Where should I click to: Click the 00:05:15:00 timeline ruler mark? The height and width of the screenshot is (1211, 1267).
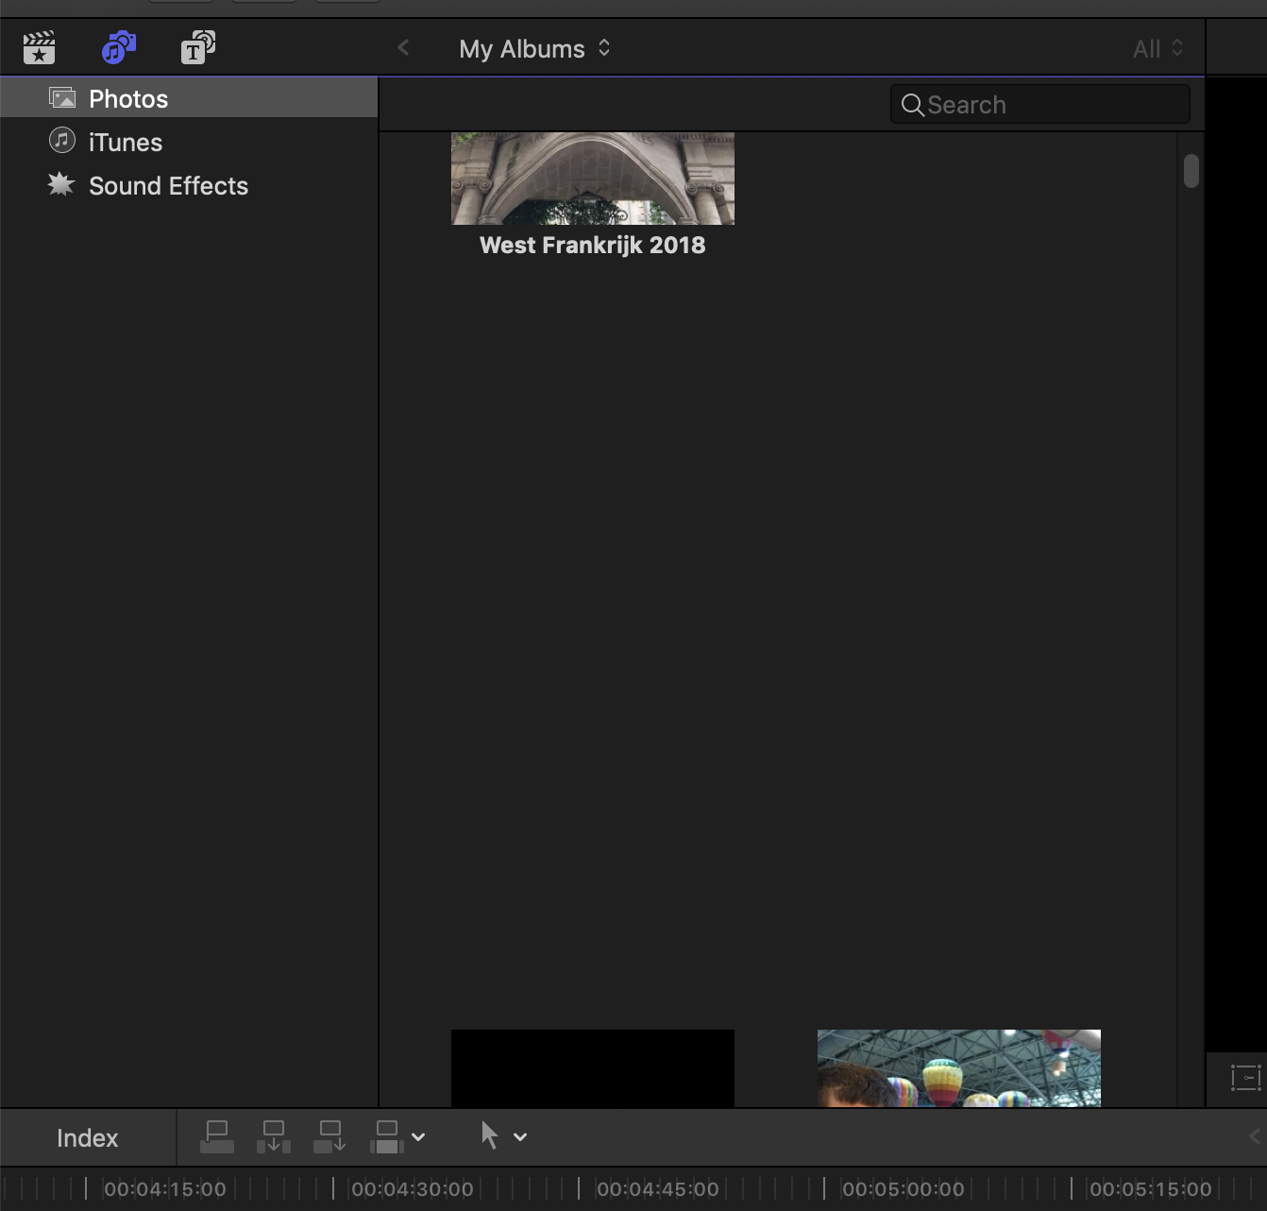tap(1151, 1189)
